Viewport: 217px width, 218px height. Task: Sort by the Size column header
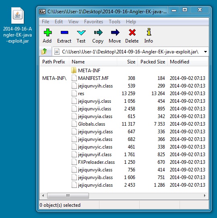point(127,62)
